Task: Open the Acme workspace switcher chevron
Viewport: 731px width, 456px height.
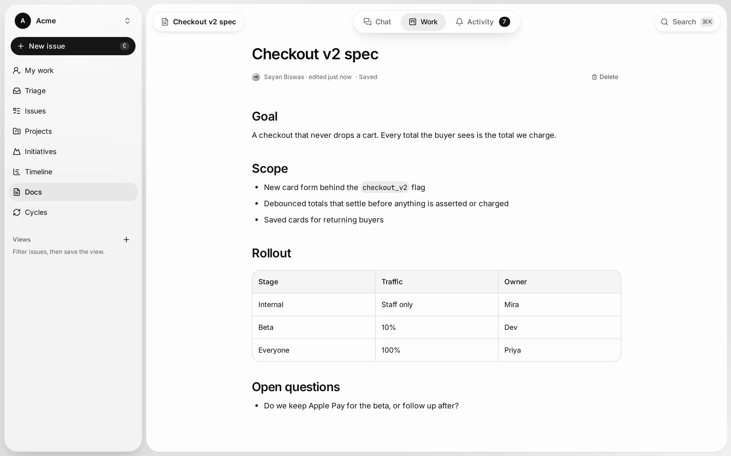Action: click(127, 21)
